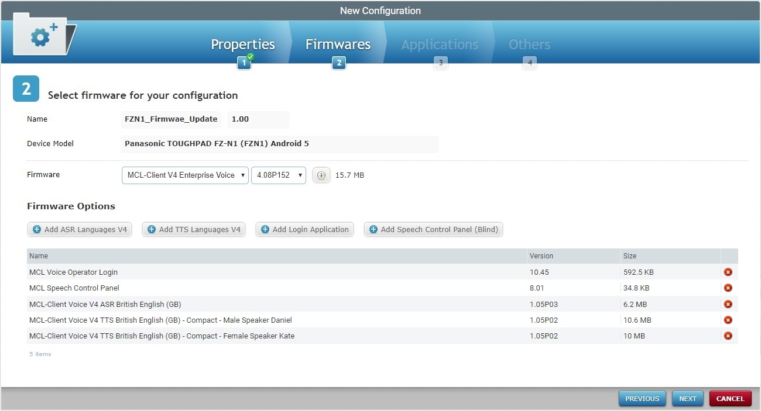Click the new configuration folder icon
The width and height of the screenshot is (761, 411).
[x=41, y=35]
